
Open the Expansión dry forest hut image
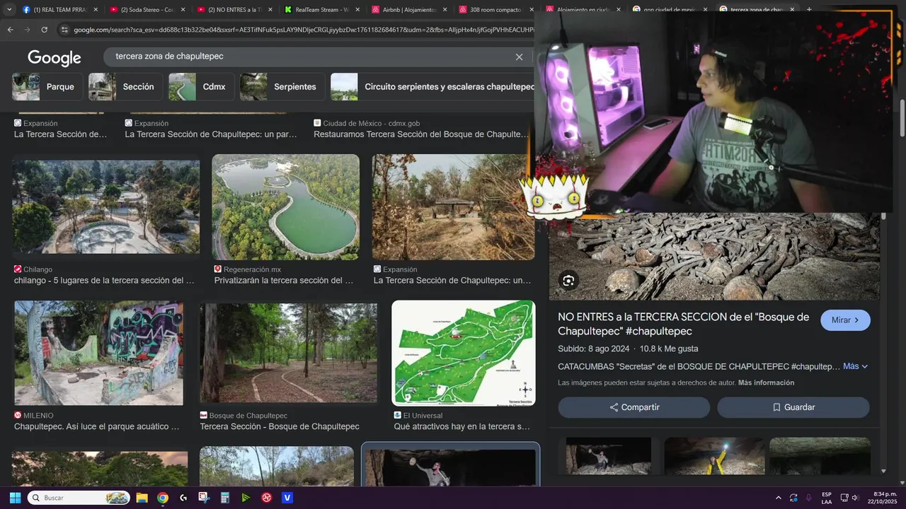(454, 207)
